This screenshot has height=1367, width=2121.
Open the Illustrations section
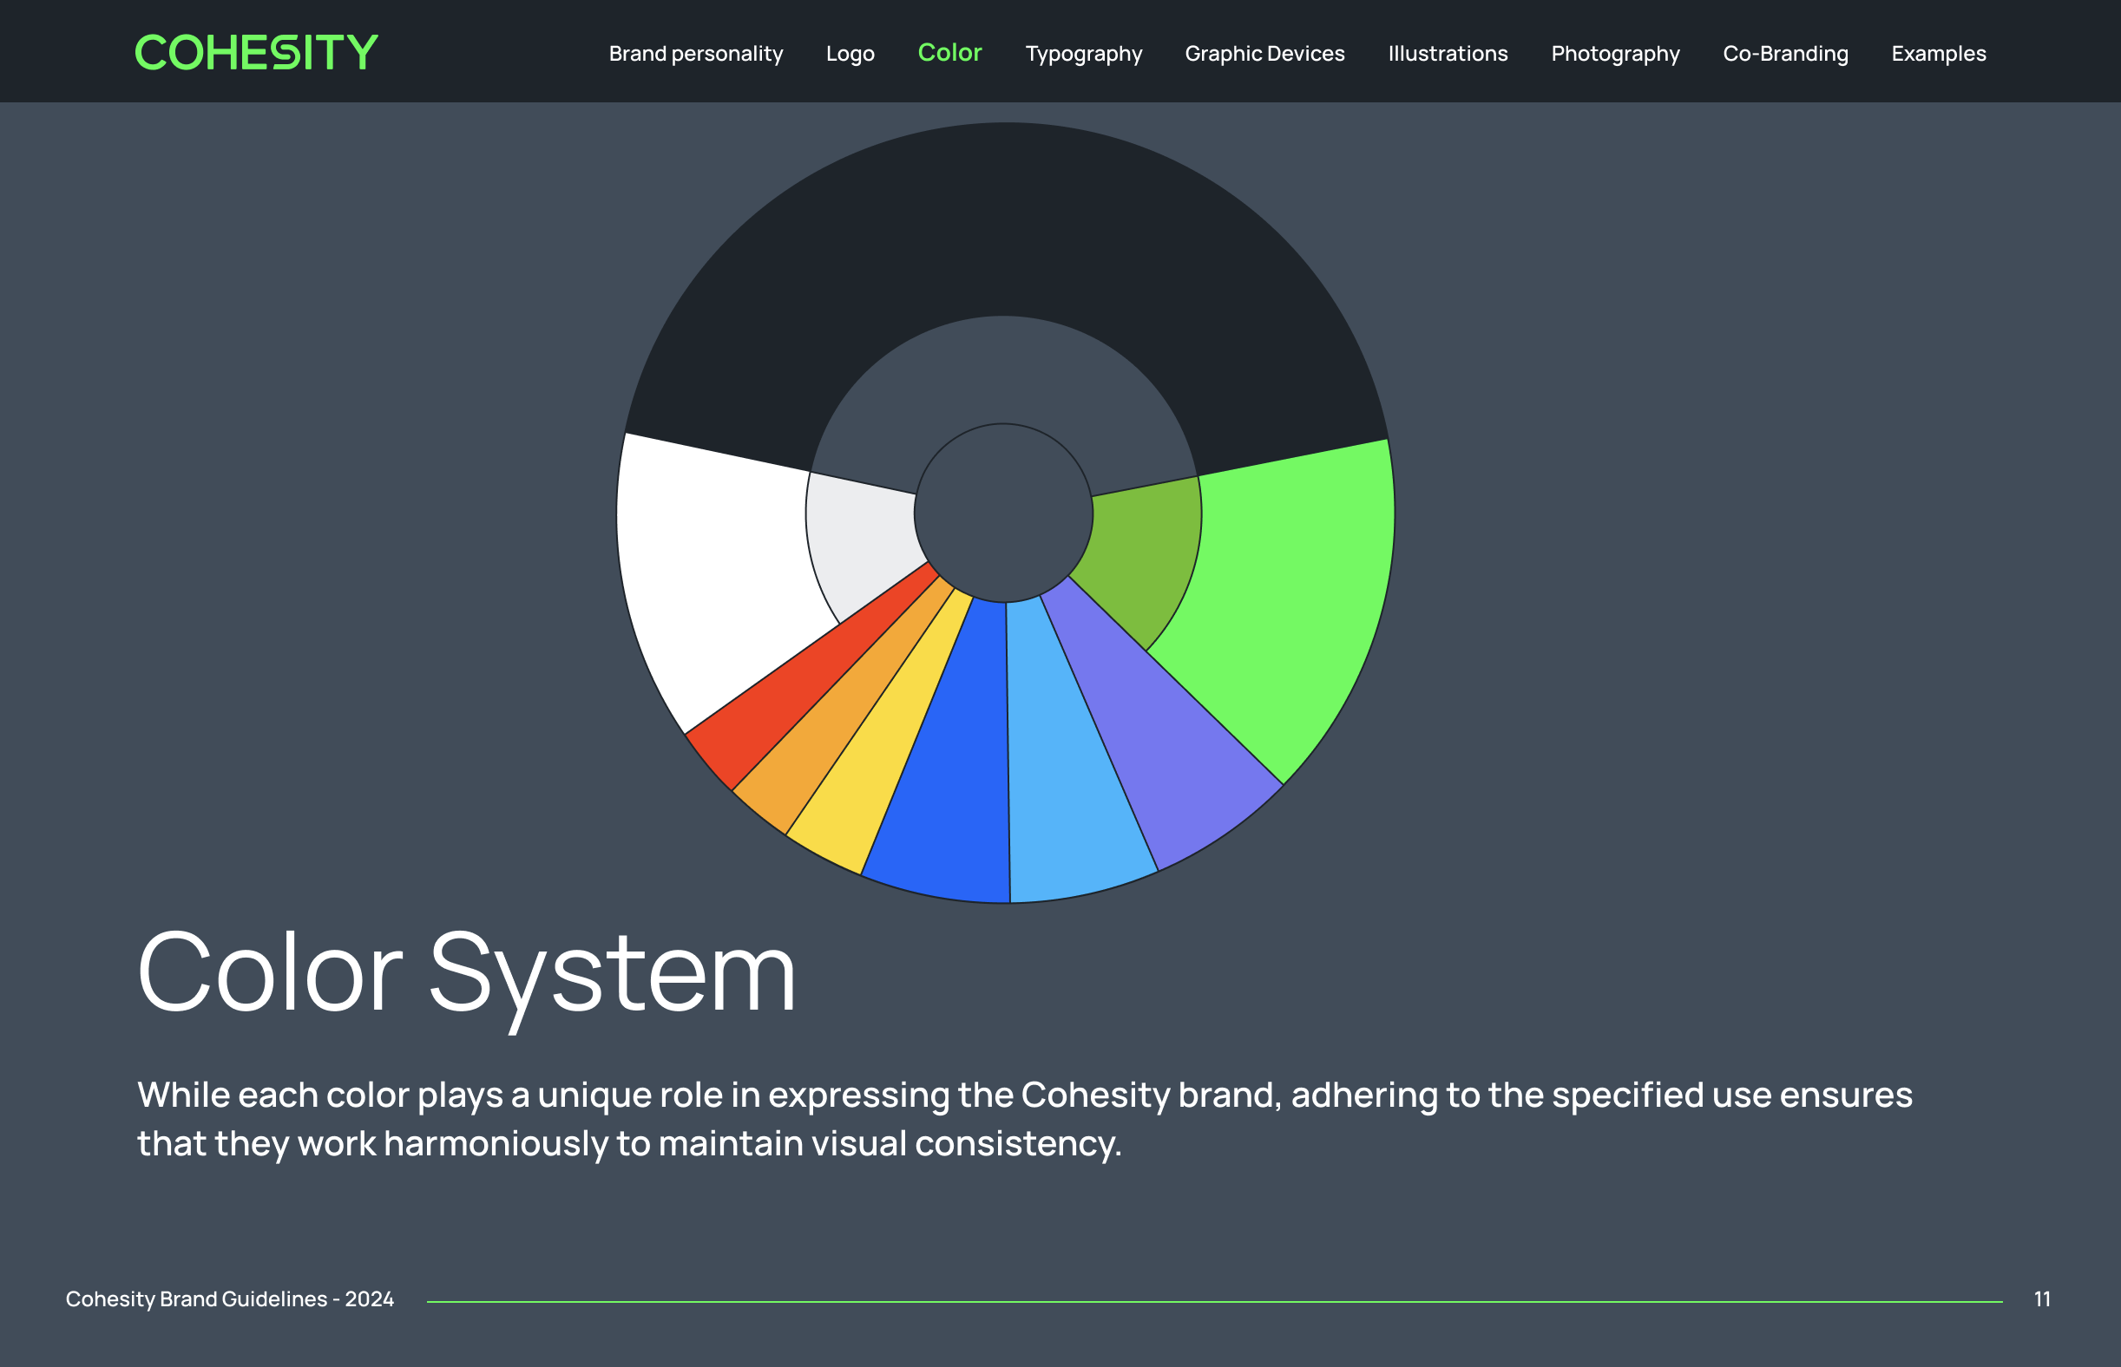click(1447, 54)
